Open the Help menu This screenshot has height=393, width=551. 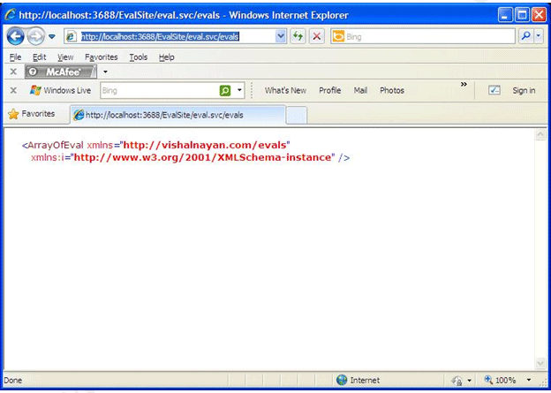[167, 57]
